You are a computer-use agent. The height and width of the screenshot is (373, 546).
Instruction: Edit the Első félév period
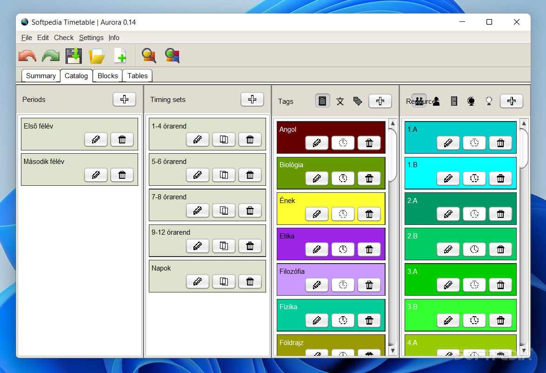coord(96,139)
